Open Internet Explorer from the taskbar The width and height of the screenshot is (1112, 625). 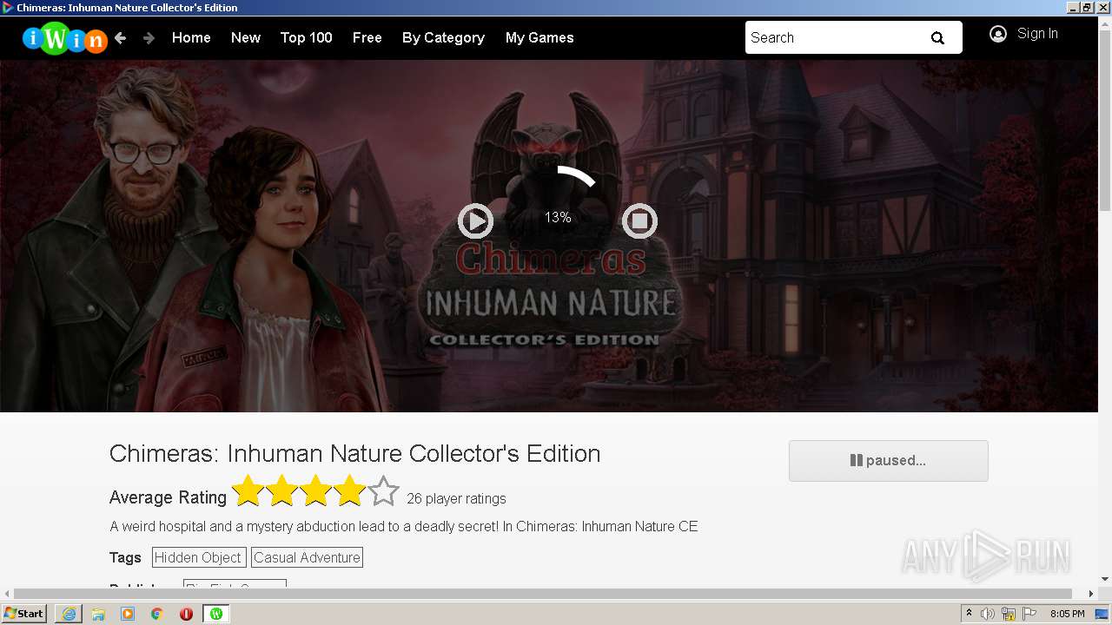pos(69,614)
